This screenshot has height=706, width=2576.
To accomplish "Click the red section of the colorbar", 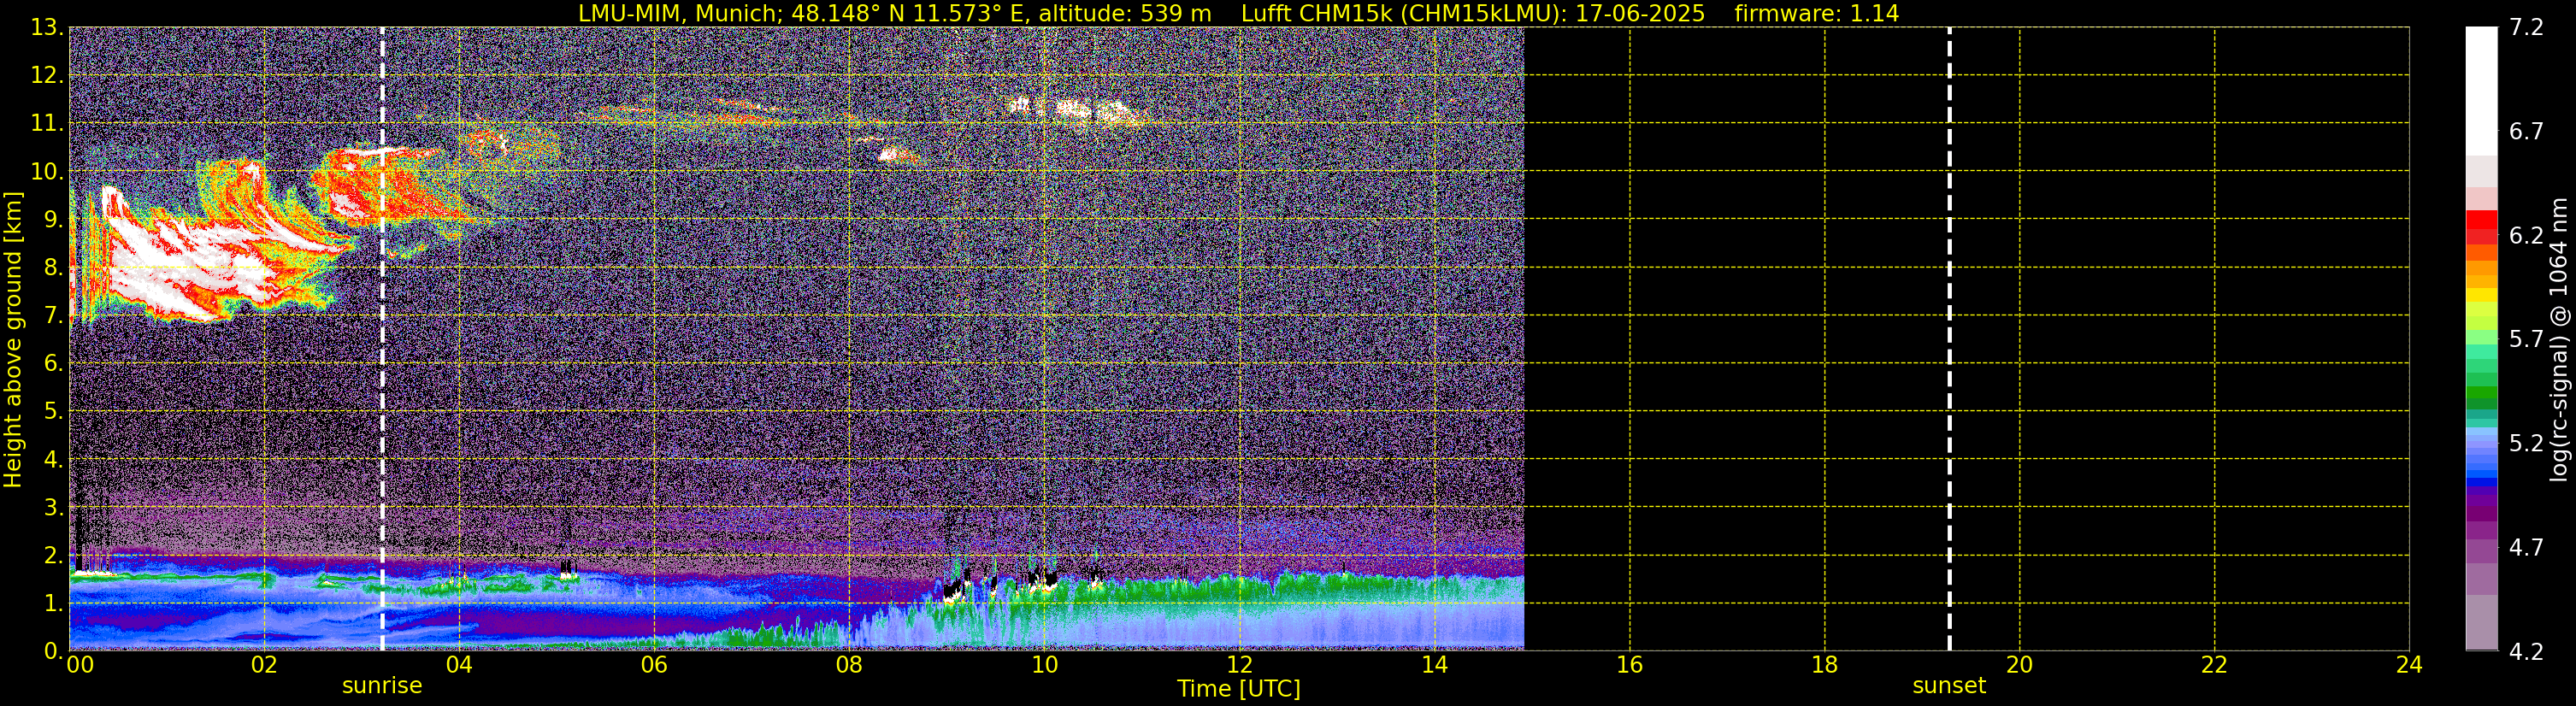I will [x=2481, y=227].
